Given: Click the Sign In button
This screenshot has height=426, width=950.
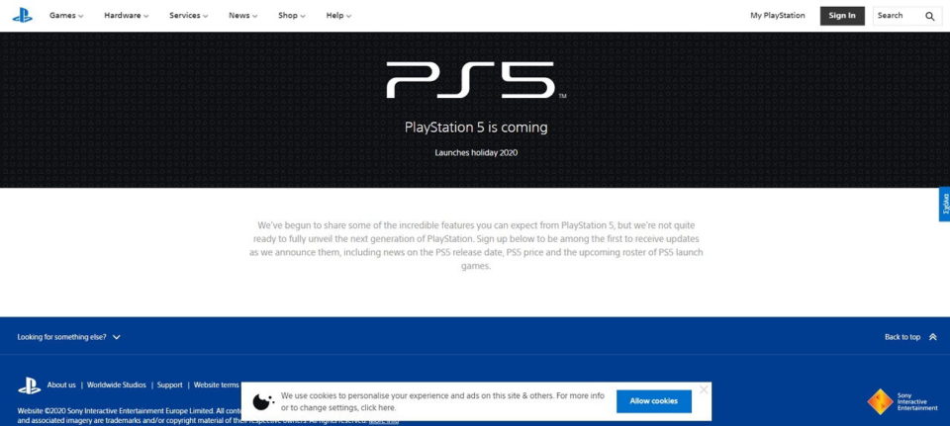Looking at the screenshot, I should coord(842,16).
